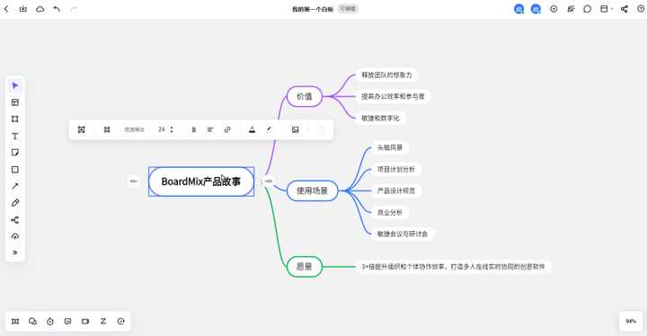This screenshot has height=336, width=647.
Task: Select the sticky note tool
Action: click(x=15, y=153)
